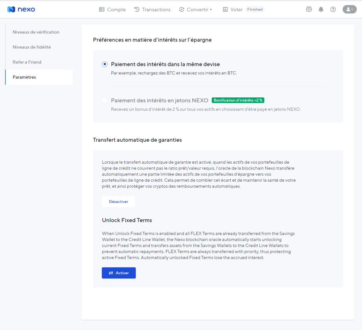
Task: Click the Activer button for Fixed Terms
Action: coord(119,273)
